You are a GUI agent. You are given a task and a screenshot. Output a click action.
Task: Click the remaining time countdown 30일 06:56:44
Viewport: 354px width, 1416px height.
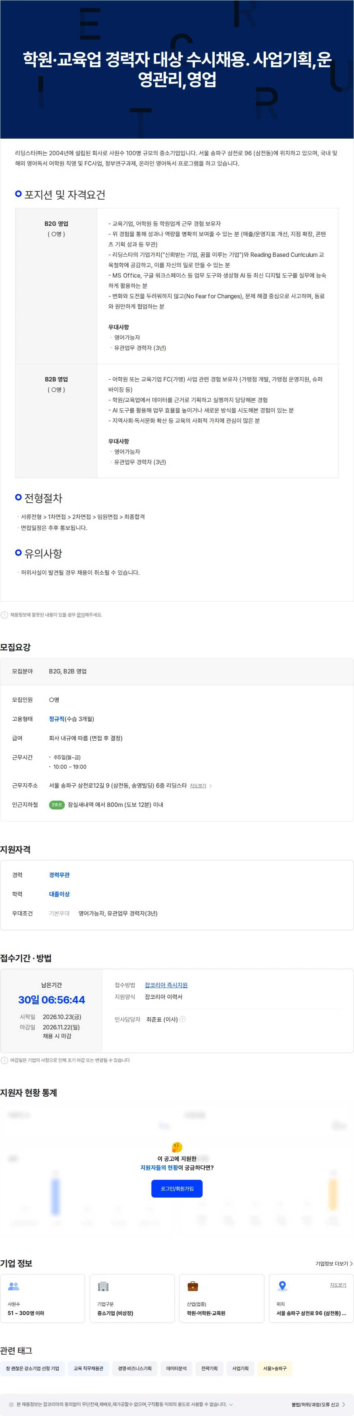coord(52,999)
